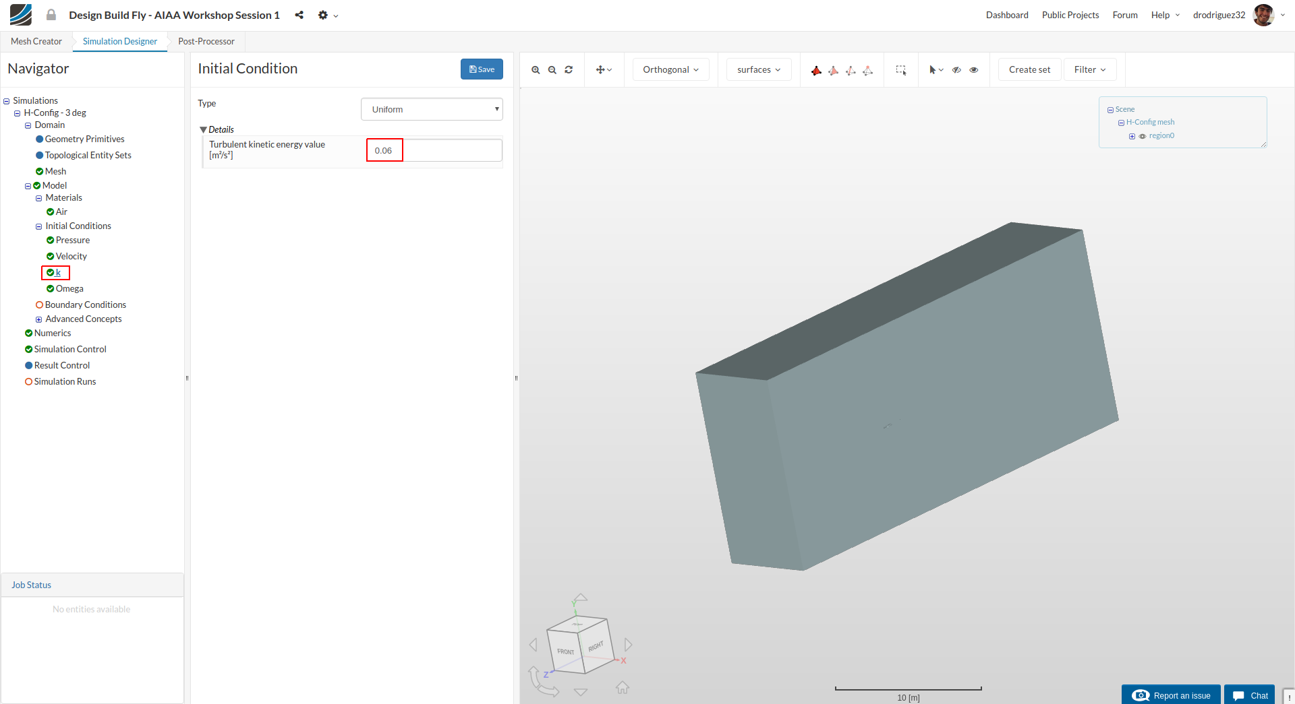
Task: Click the Create set button
Action: (1029, 69)
